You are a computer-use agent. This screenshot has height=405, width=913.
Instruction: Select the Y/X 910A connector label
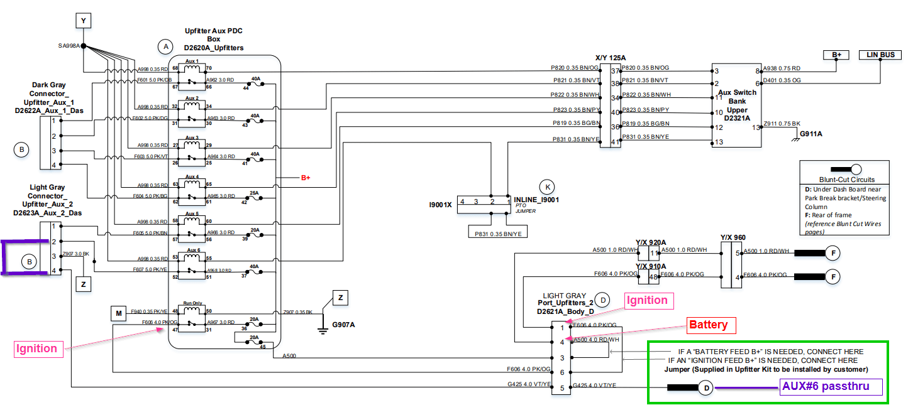pos(651,266)
